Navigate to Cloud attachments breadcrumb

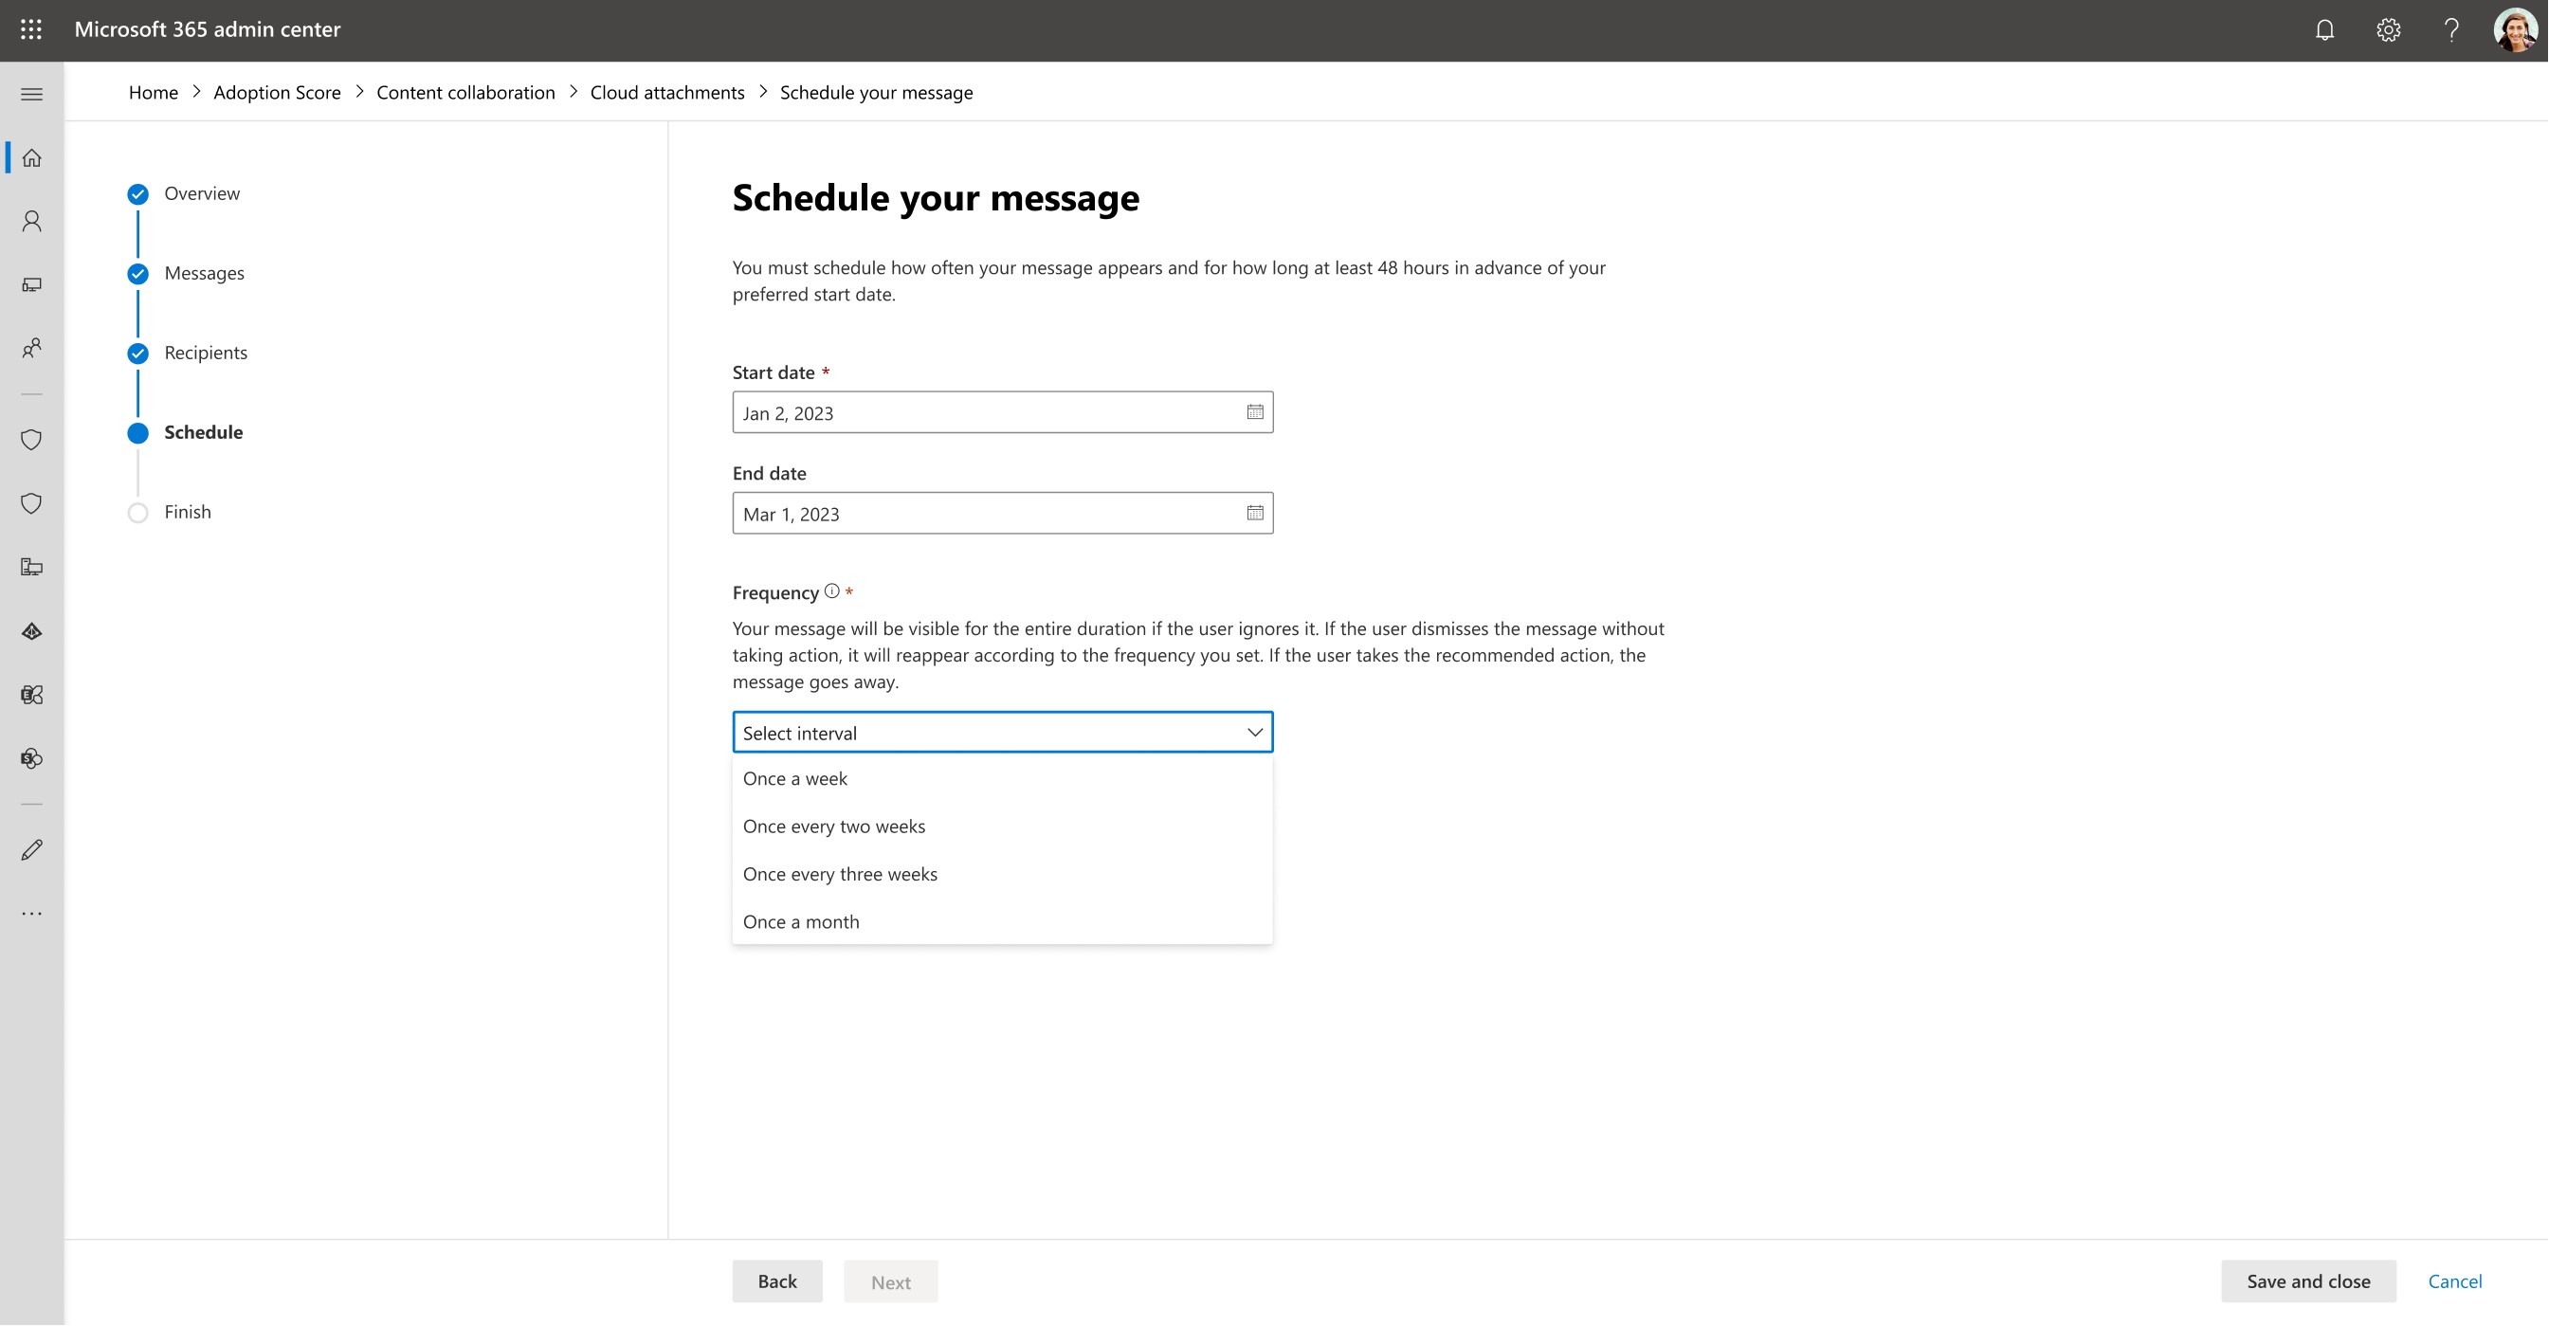[667, 92]
